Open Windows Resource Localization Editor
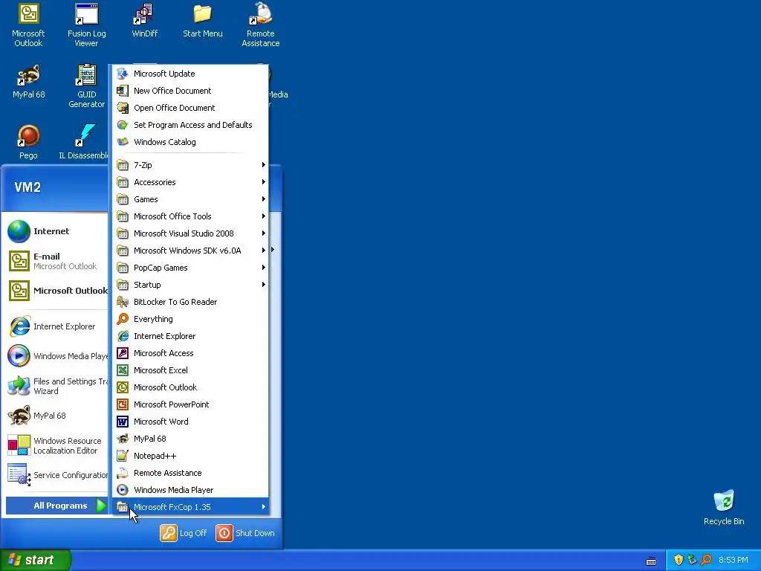The height and width of the screenshot is (571, 761). pyautogui.click(x=56, y=445)
